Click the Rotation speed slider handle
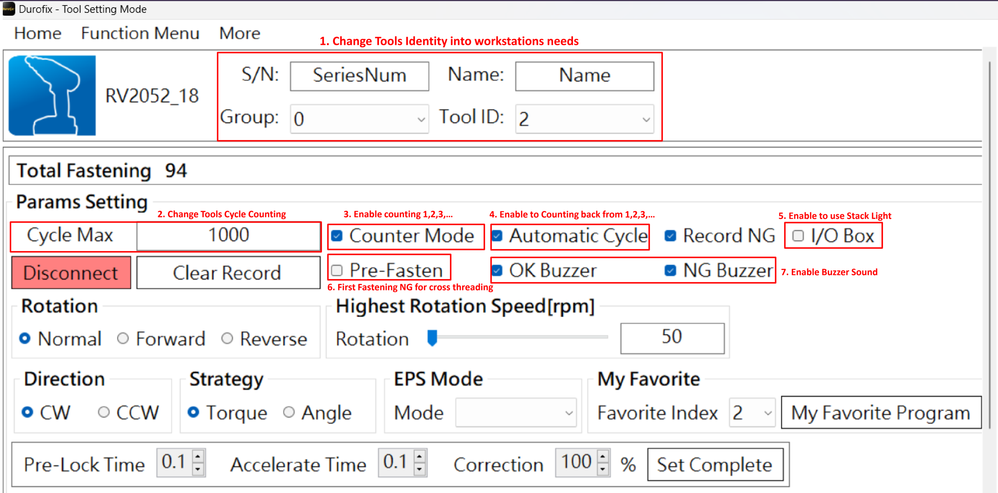The width and height of the screenshot is (998, 493). tap(432, 338)
